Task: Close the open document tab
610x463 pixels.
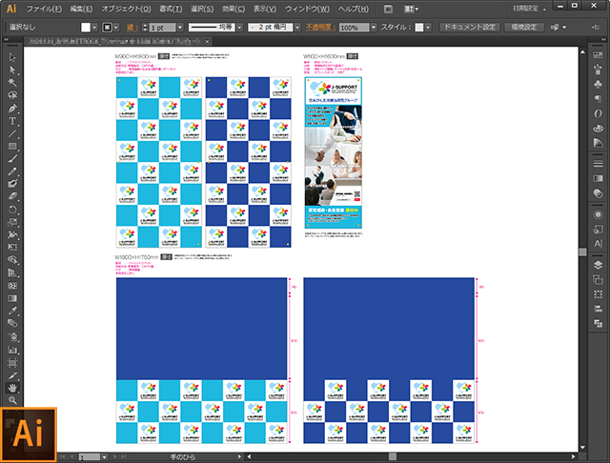Action: pos(208,41)
